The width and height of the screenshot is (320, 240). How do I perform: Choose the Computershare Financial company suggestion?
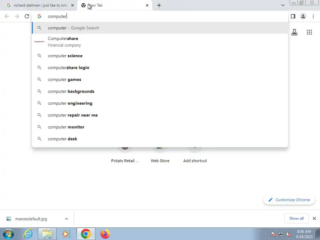pos(160,42)
